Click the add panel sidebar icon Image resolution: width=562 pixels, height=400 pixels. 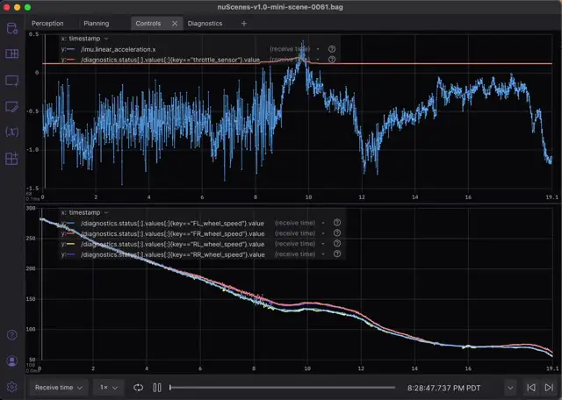(x=11, y=81)
